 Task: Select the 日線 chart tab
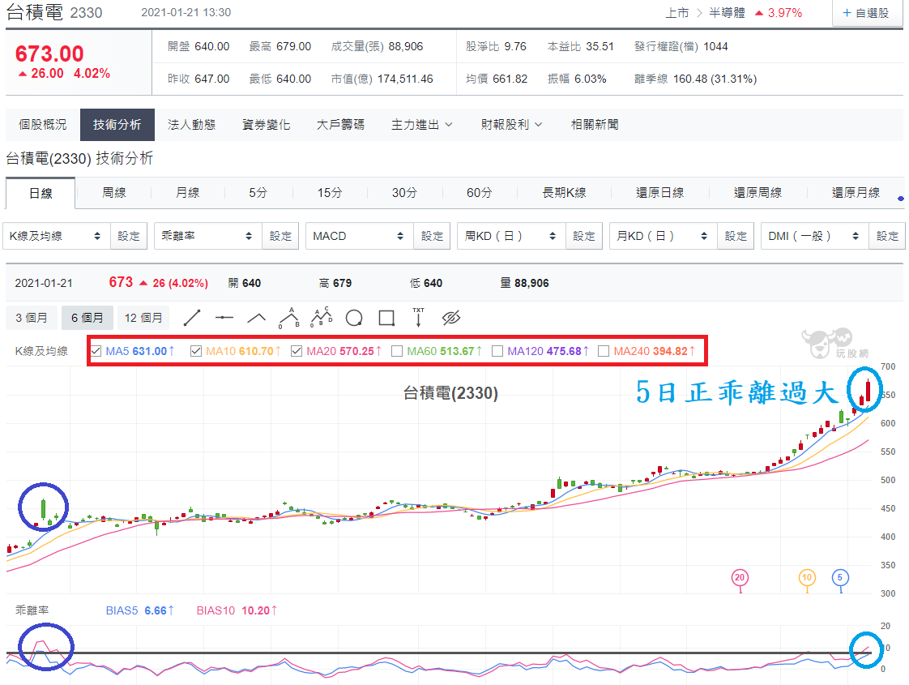41,193
